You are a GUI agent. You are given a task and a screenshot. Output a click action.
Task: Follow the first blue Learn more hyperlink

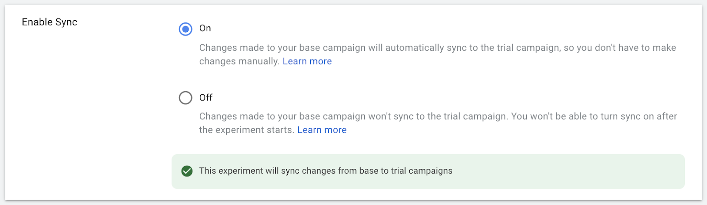(307, 61)
